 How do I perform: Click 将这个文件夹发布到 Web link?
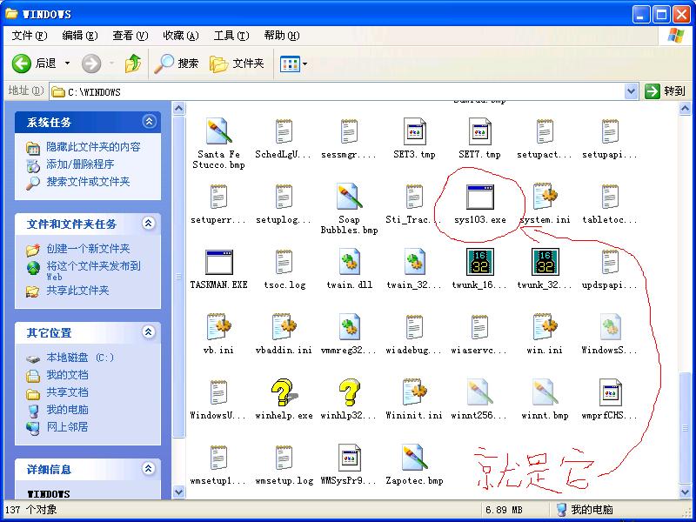93,271
